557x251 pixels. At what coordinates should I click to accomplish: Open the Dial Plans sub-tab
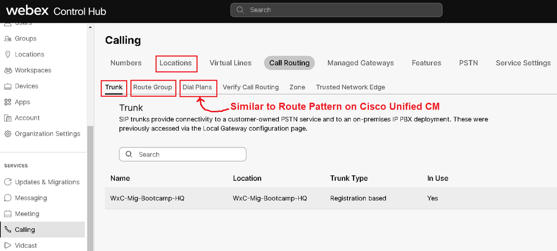click(x=197, y=87)
